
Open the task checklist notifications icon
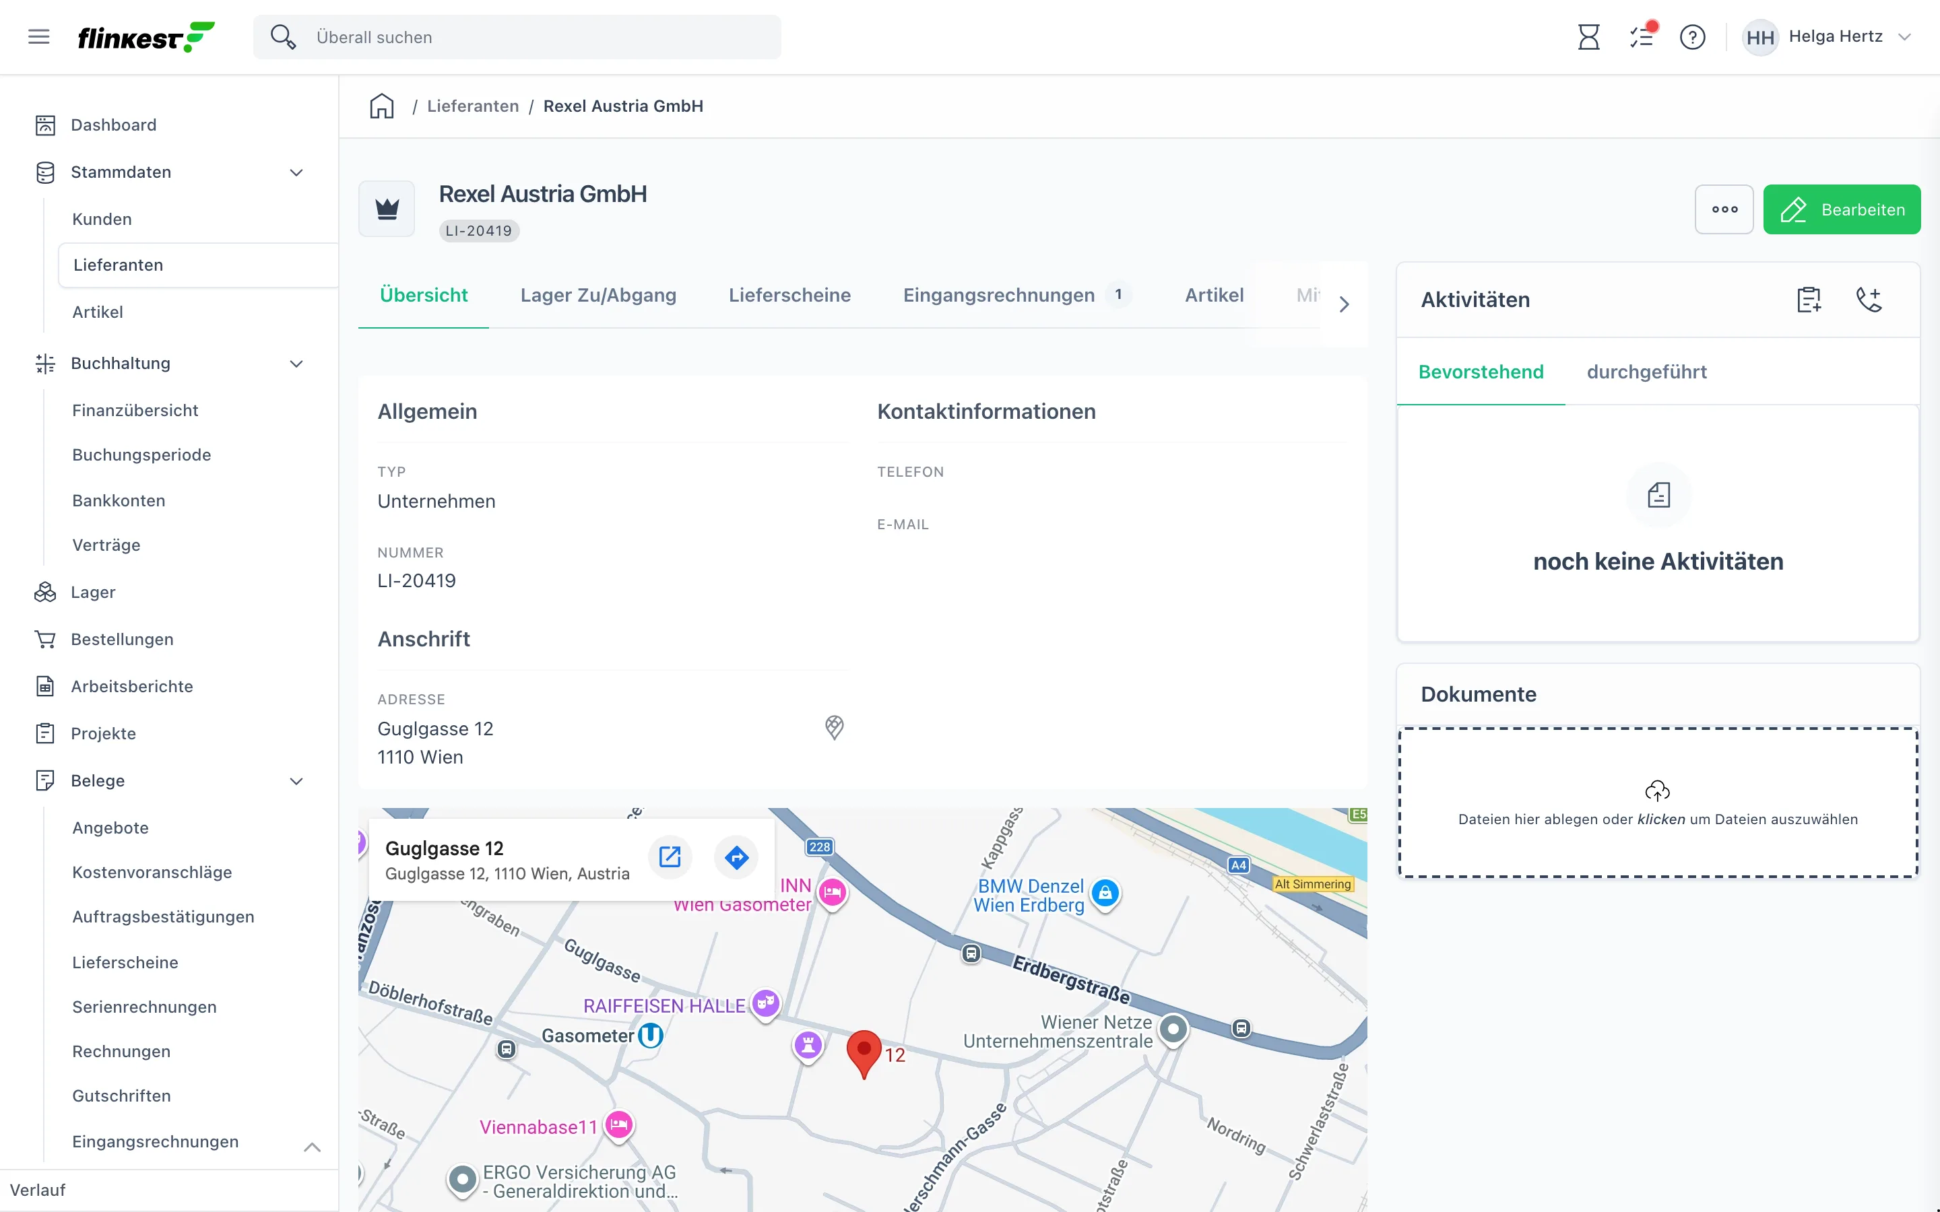pyautogui.click(x=1642, y=37)
